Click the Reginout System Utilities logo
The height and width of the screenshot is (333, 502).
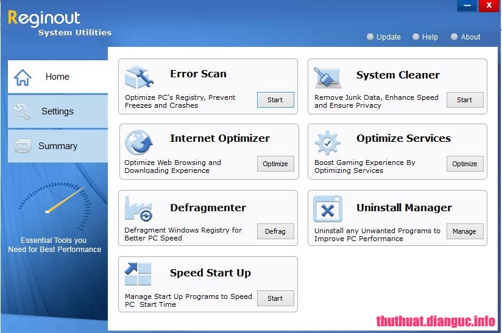60,23
